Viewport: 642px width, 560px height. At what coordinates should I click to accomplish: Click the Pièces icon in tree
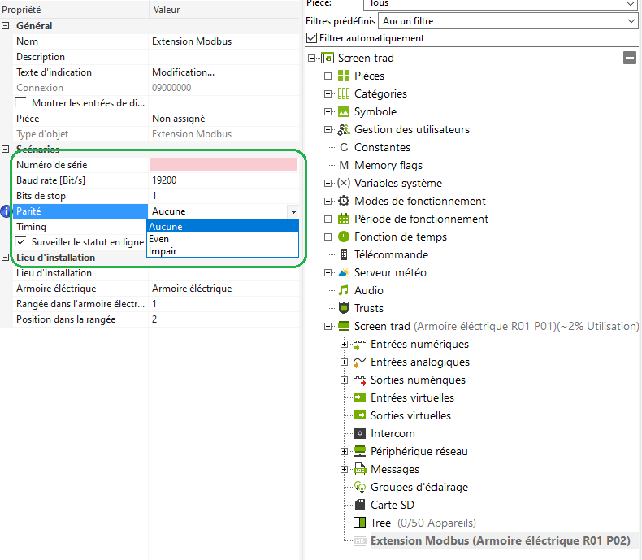click(344, 76)
